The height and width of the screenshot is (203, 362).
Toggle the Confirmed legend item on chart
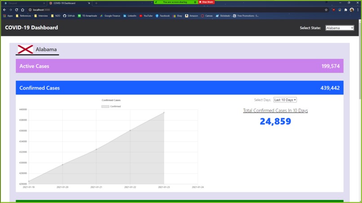[111, 107]
